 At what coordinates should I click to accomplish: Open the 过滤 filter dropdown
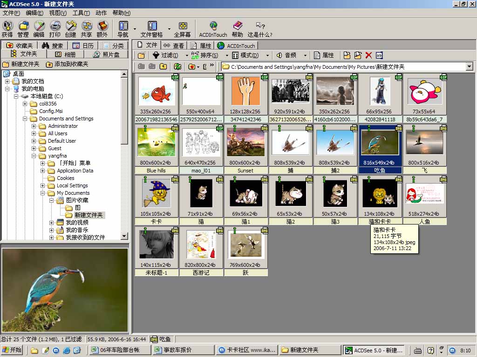(170, 55)
